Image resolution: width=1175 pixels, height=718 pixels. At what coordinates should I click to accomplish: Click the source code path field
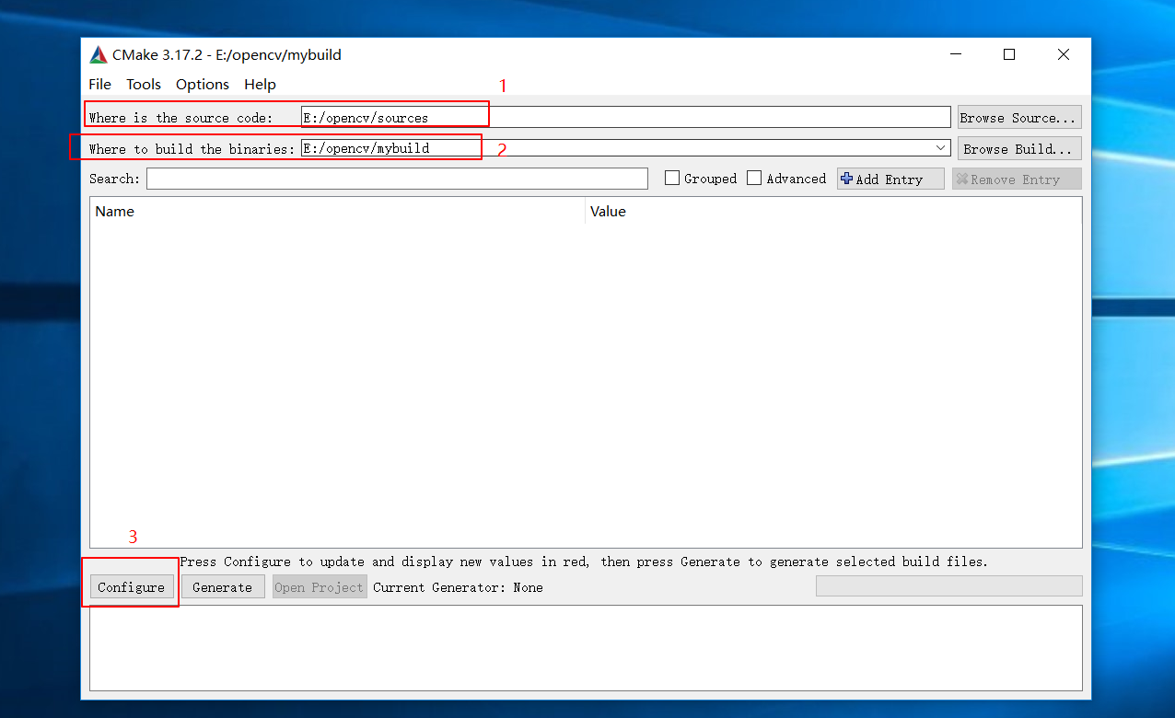coord(625,117)
